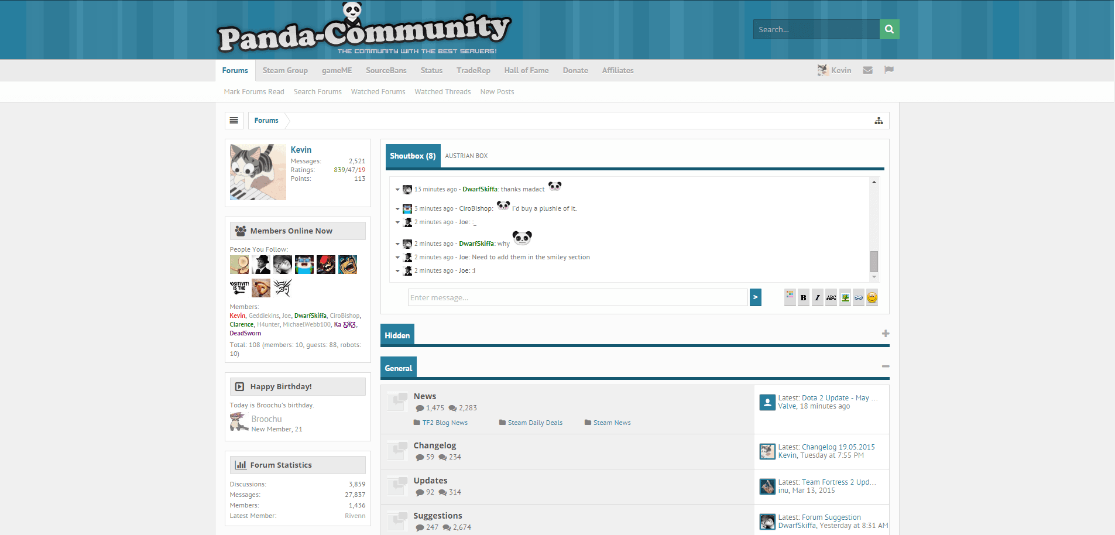1115x535 pixels.
Task: Toggle italic formatting in shoutbox
Action: (x=817, y=297)
